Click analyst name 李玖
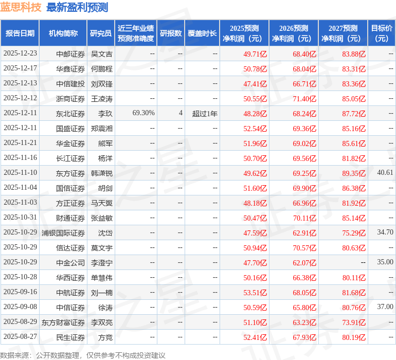This screenshot has width=396, height=360. click(x=105, y=114)
